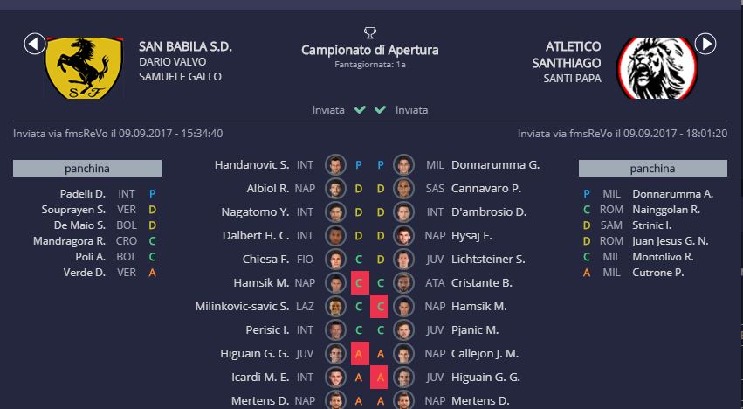This screenshot has width=743, height=409.
Task: Click the left green Inviata checkmark
Action: coord(360,110)
